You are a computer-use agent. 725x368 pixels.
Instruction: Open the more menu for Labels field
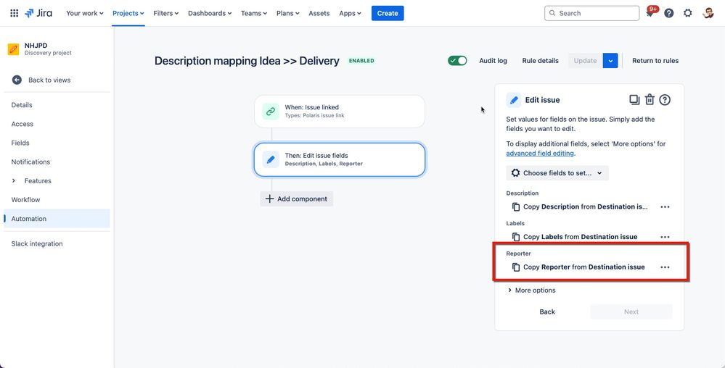(x=665, y=237)
